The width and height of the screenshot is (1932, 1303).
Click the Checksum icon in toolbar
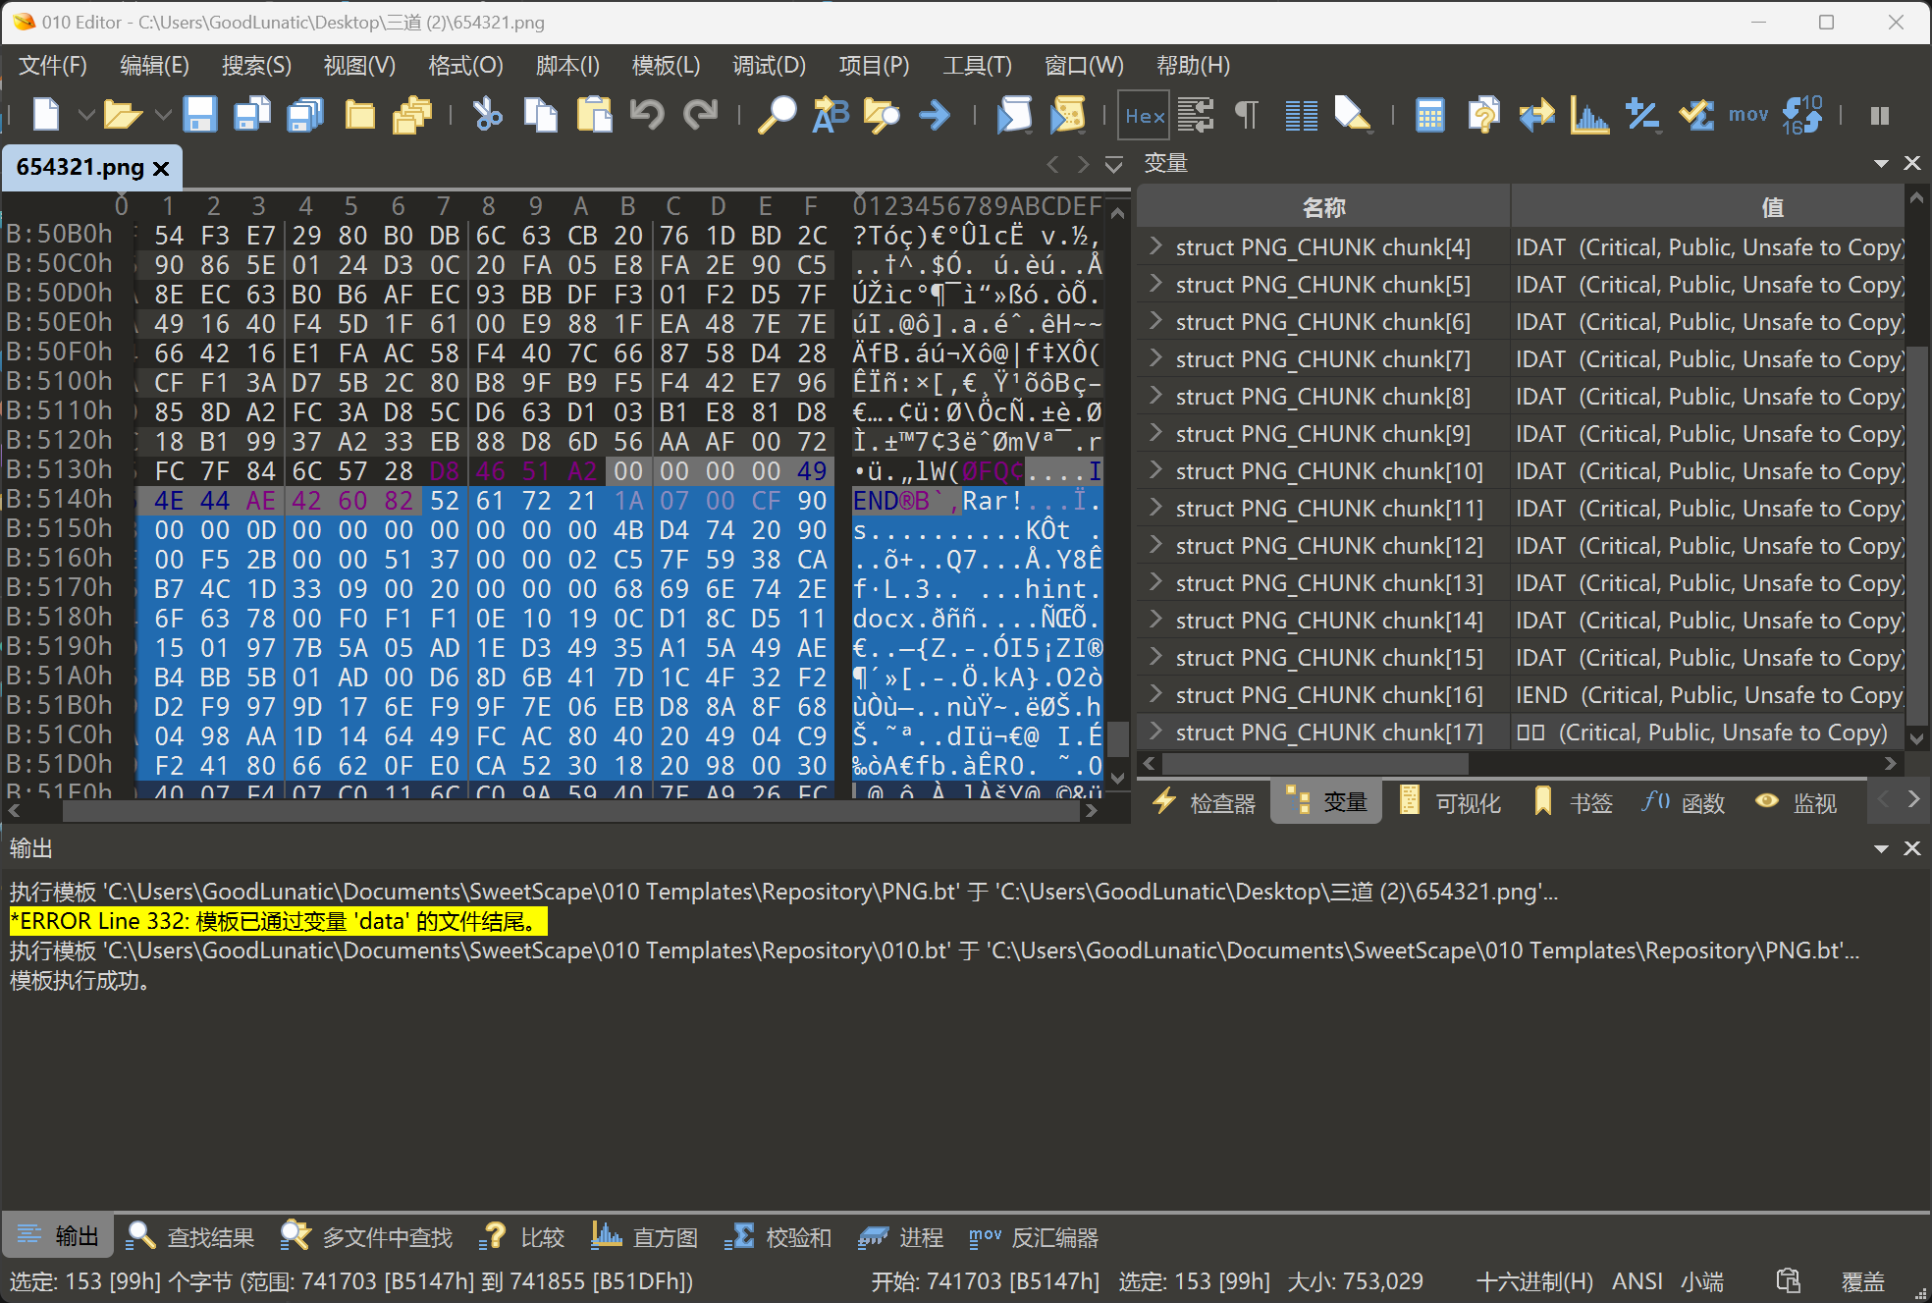coord(1695,115)
